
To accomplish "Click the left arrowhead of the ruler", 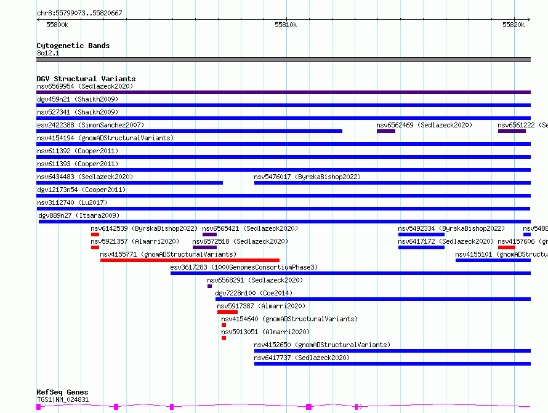I will pyautogui.click(x=38, y=20).
